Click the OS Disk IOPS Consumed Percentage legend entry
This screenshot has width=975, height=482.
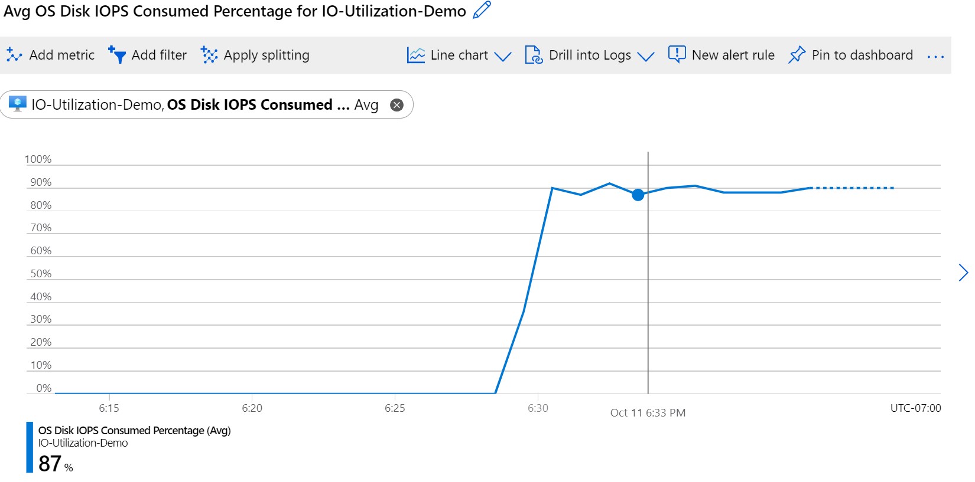(134, 431)
